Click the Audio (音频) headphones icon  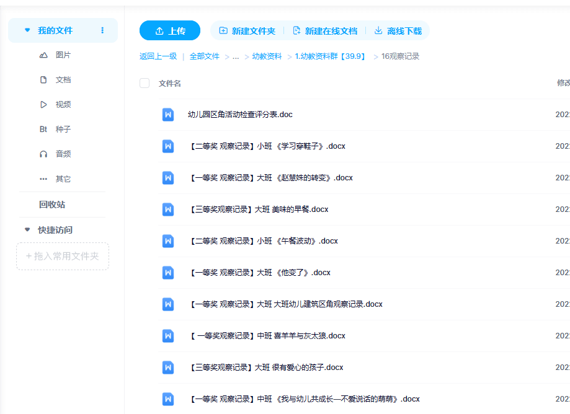tap(43, 154)
